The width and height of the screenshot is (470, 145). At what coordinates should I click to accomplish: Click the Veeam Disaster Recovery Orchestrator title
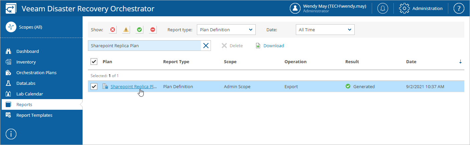pos(88,9)
